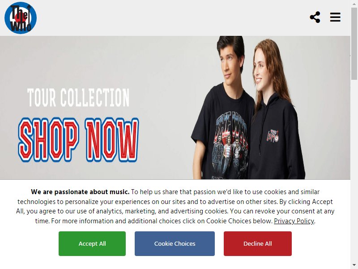Image resolution: width=358 pixels, height=269 pixels.
Task: Click the male model's face
Action: tap(229, 65)
